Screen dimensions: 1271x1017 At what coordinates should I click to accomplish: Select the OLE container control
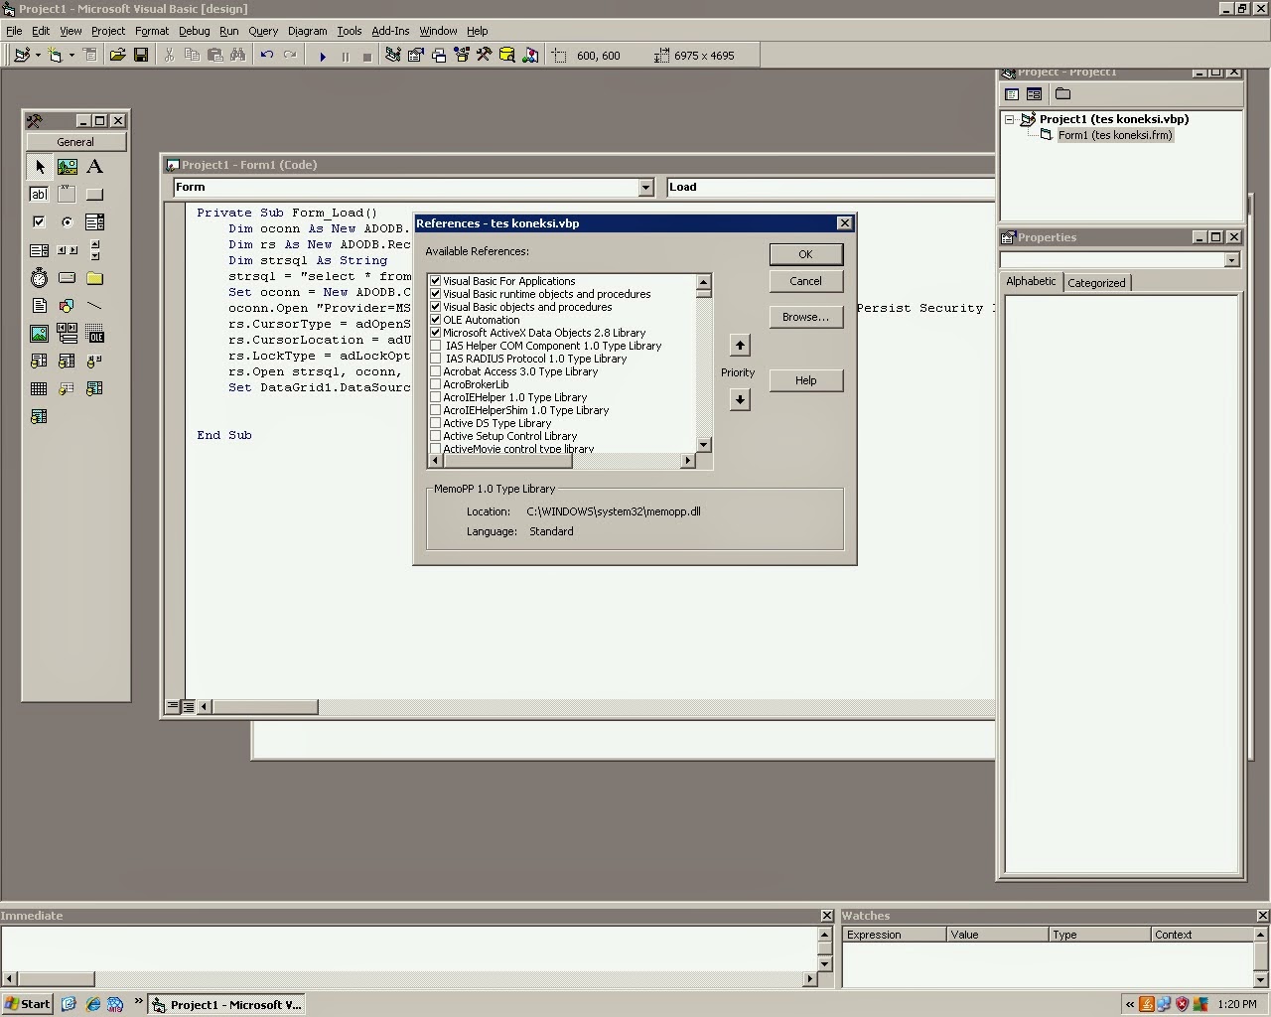click(x=94, y=334)
